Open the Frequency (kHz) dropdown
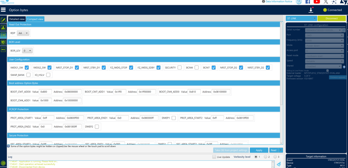 (x=325, y=41)
